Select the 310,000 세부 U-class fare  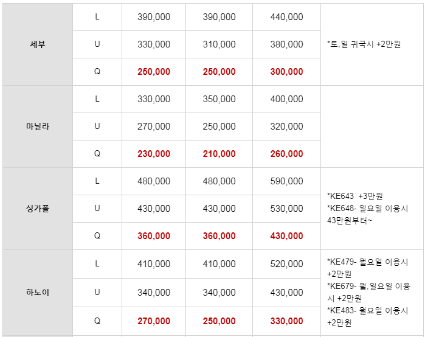click(x=219, y=44)
